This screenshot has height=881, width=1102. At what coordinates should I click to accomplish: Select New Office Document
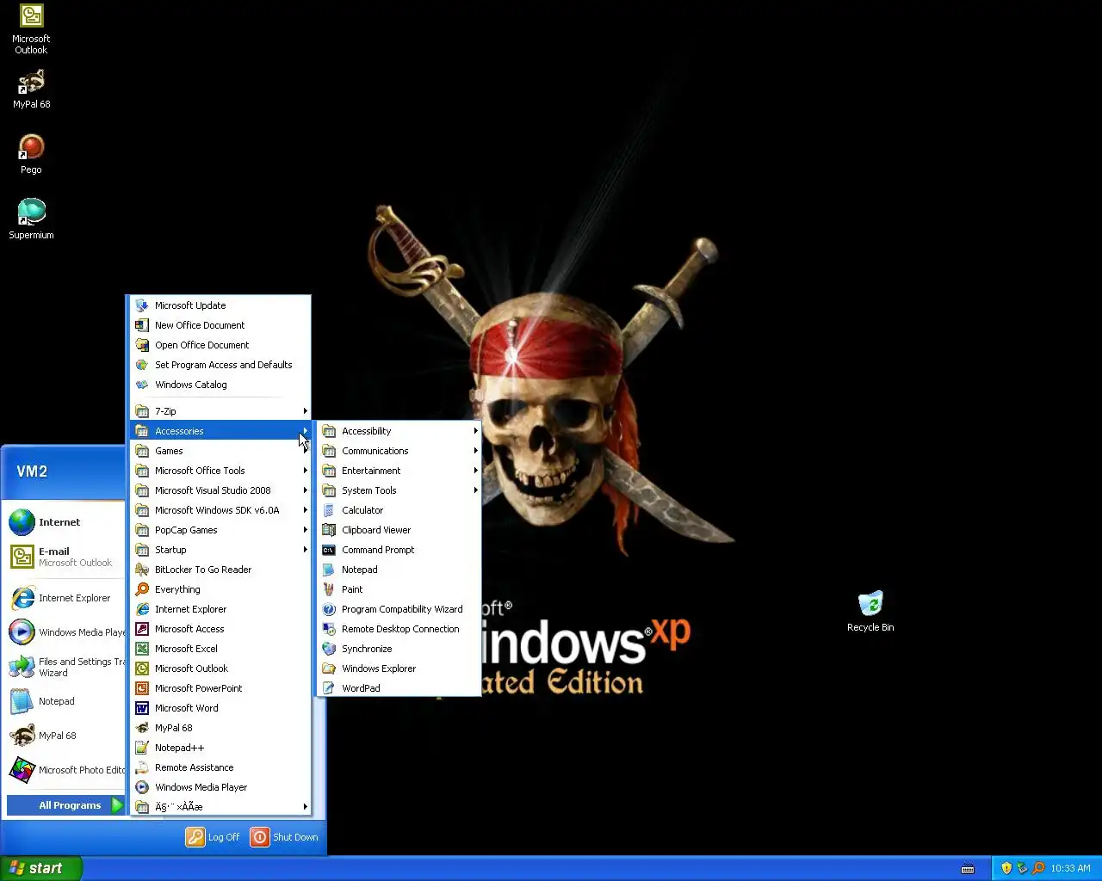pyautogui.click(x=220, y=325)
